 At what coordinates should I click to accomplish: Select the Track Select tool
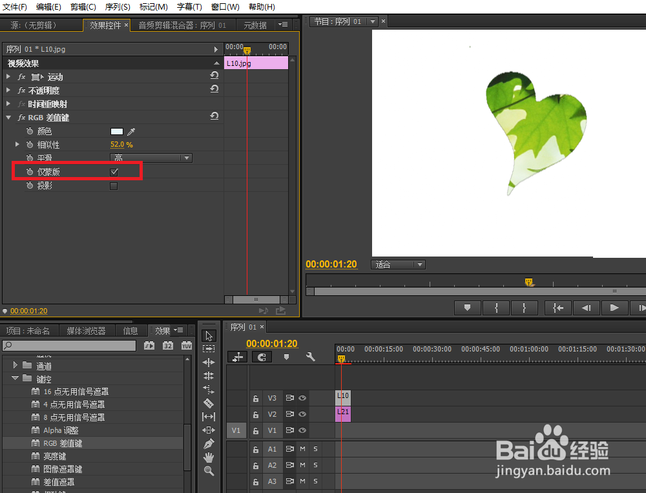pos(209,349)
